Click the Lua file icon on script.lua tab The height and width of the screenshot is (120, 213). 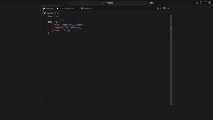coord(63,8)
